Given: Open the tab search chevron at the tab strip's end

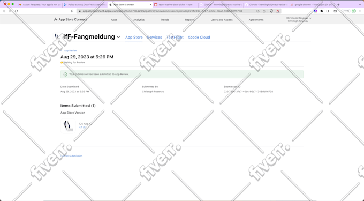Looking at the screenshot, I should [360, 5].
